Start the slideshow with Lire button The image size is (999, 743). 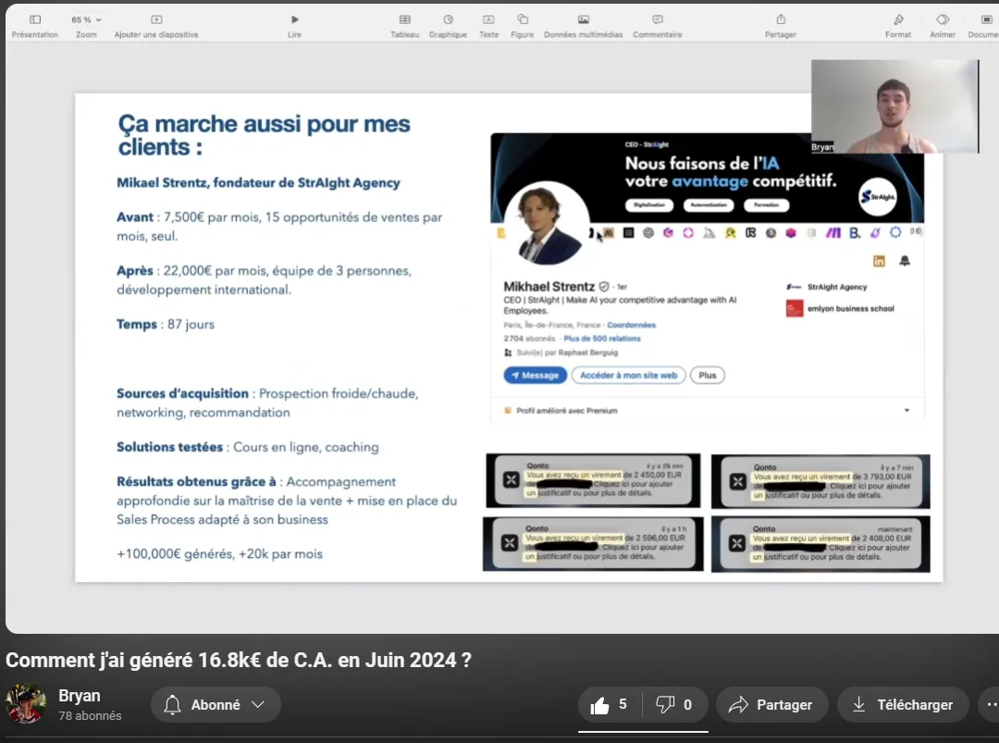coord(294,19)
